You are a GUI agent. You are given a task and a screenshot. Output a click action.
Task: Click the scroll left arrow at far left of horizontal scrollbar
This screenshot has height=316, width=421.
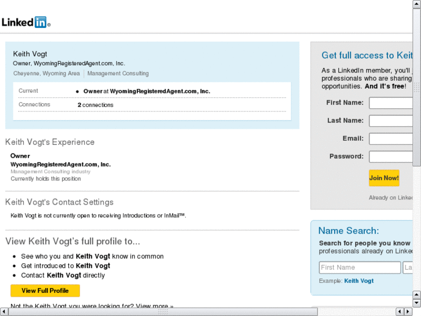4,311
